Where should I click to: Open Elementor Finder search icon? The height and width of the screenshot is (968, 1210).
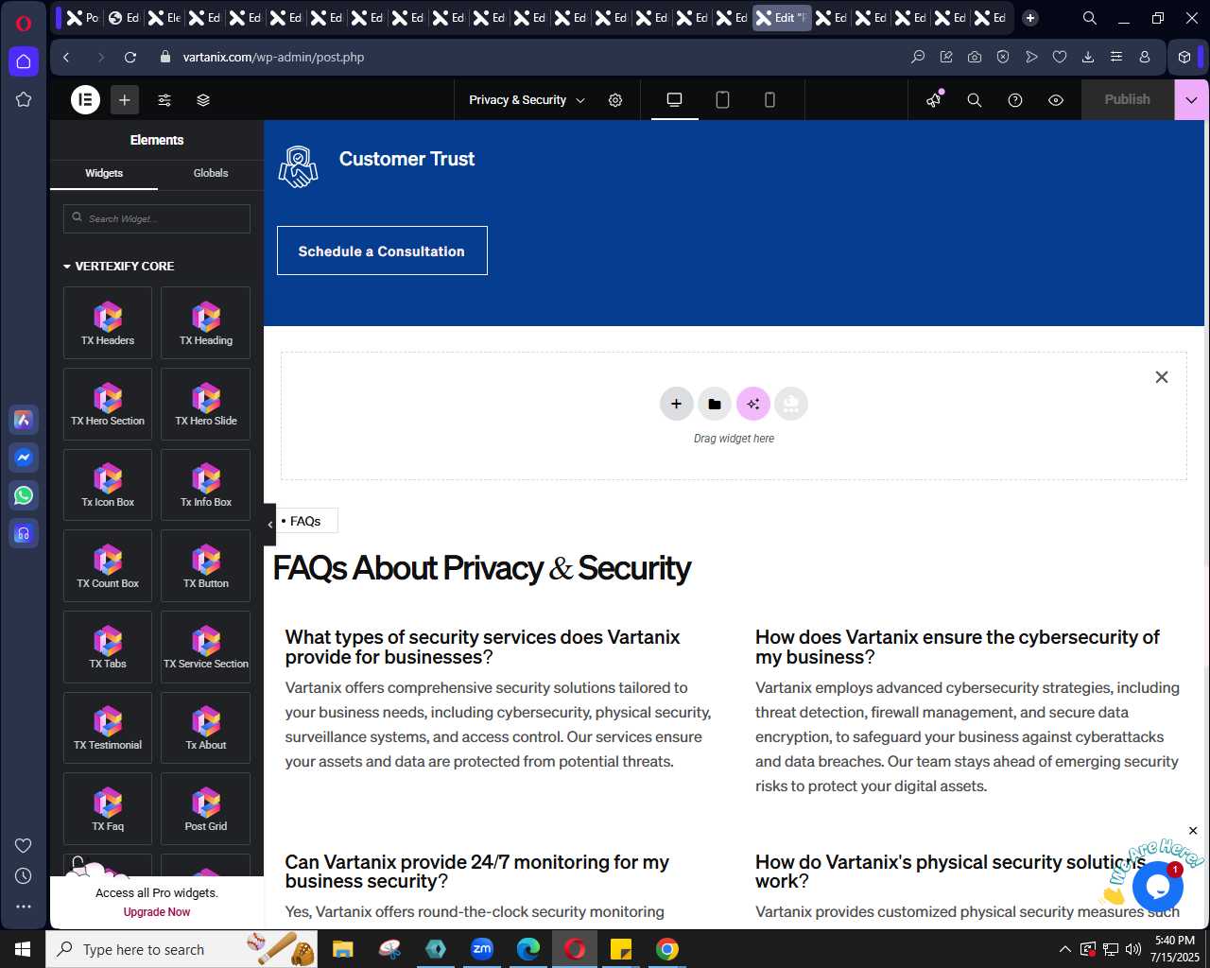pos(975,99)
